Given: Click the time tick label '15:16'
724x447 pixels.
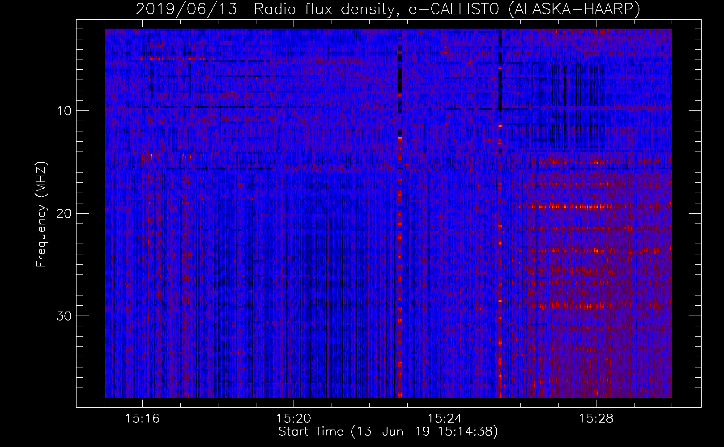Looking at the screenshot, I should [x=142, y=419].
